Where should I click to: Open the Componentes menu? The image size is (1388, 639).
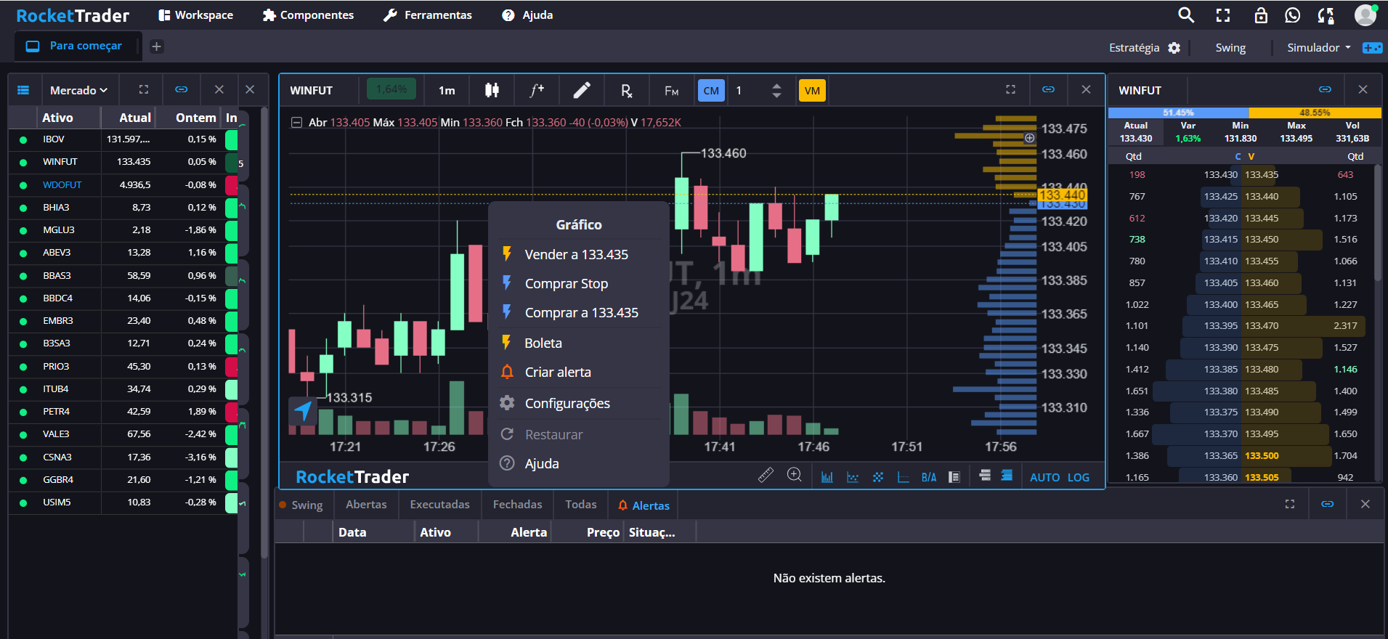(x=308, y=15)
